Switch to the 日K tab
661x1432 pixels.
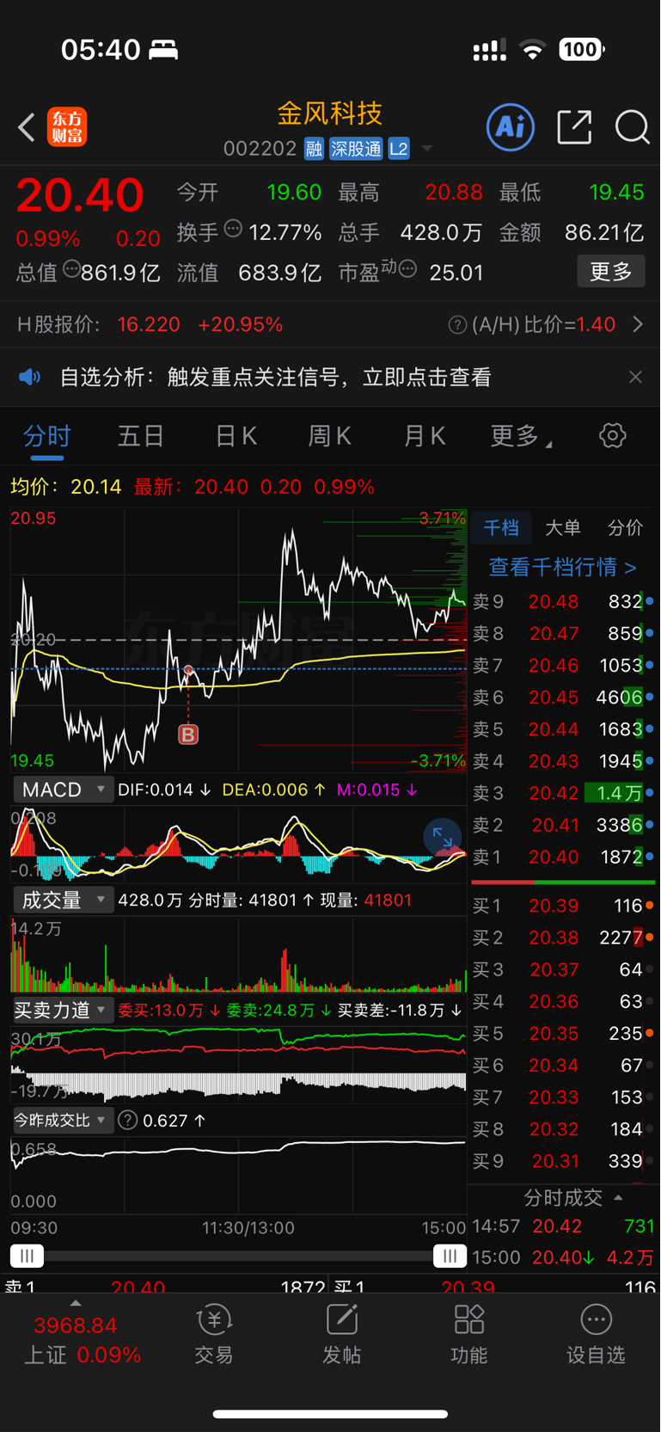[x=236, y=436]
